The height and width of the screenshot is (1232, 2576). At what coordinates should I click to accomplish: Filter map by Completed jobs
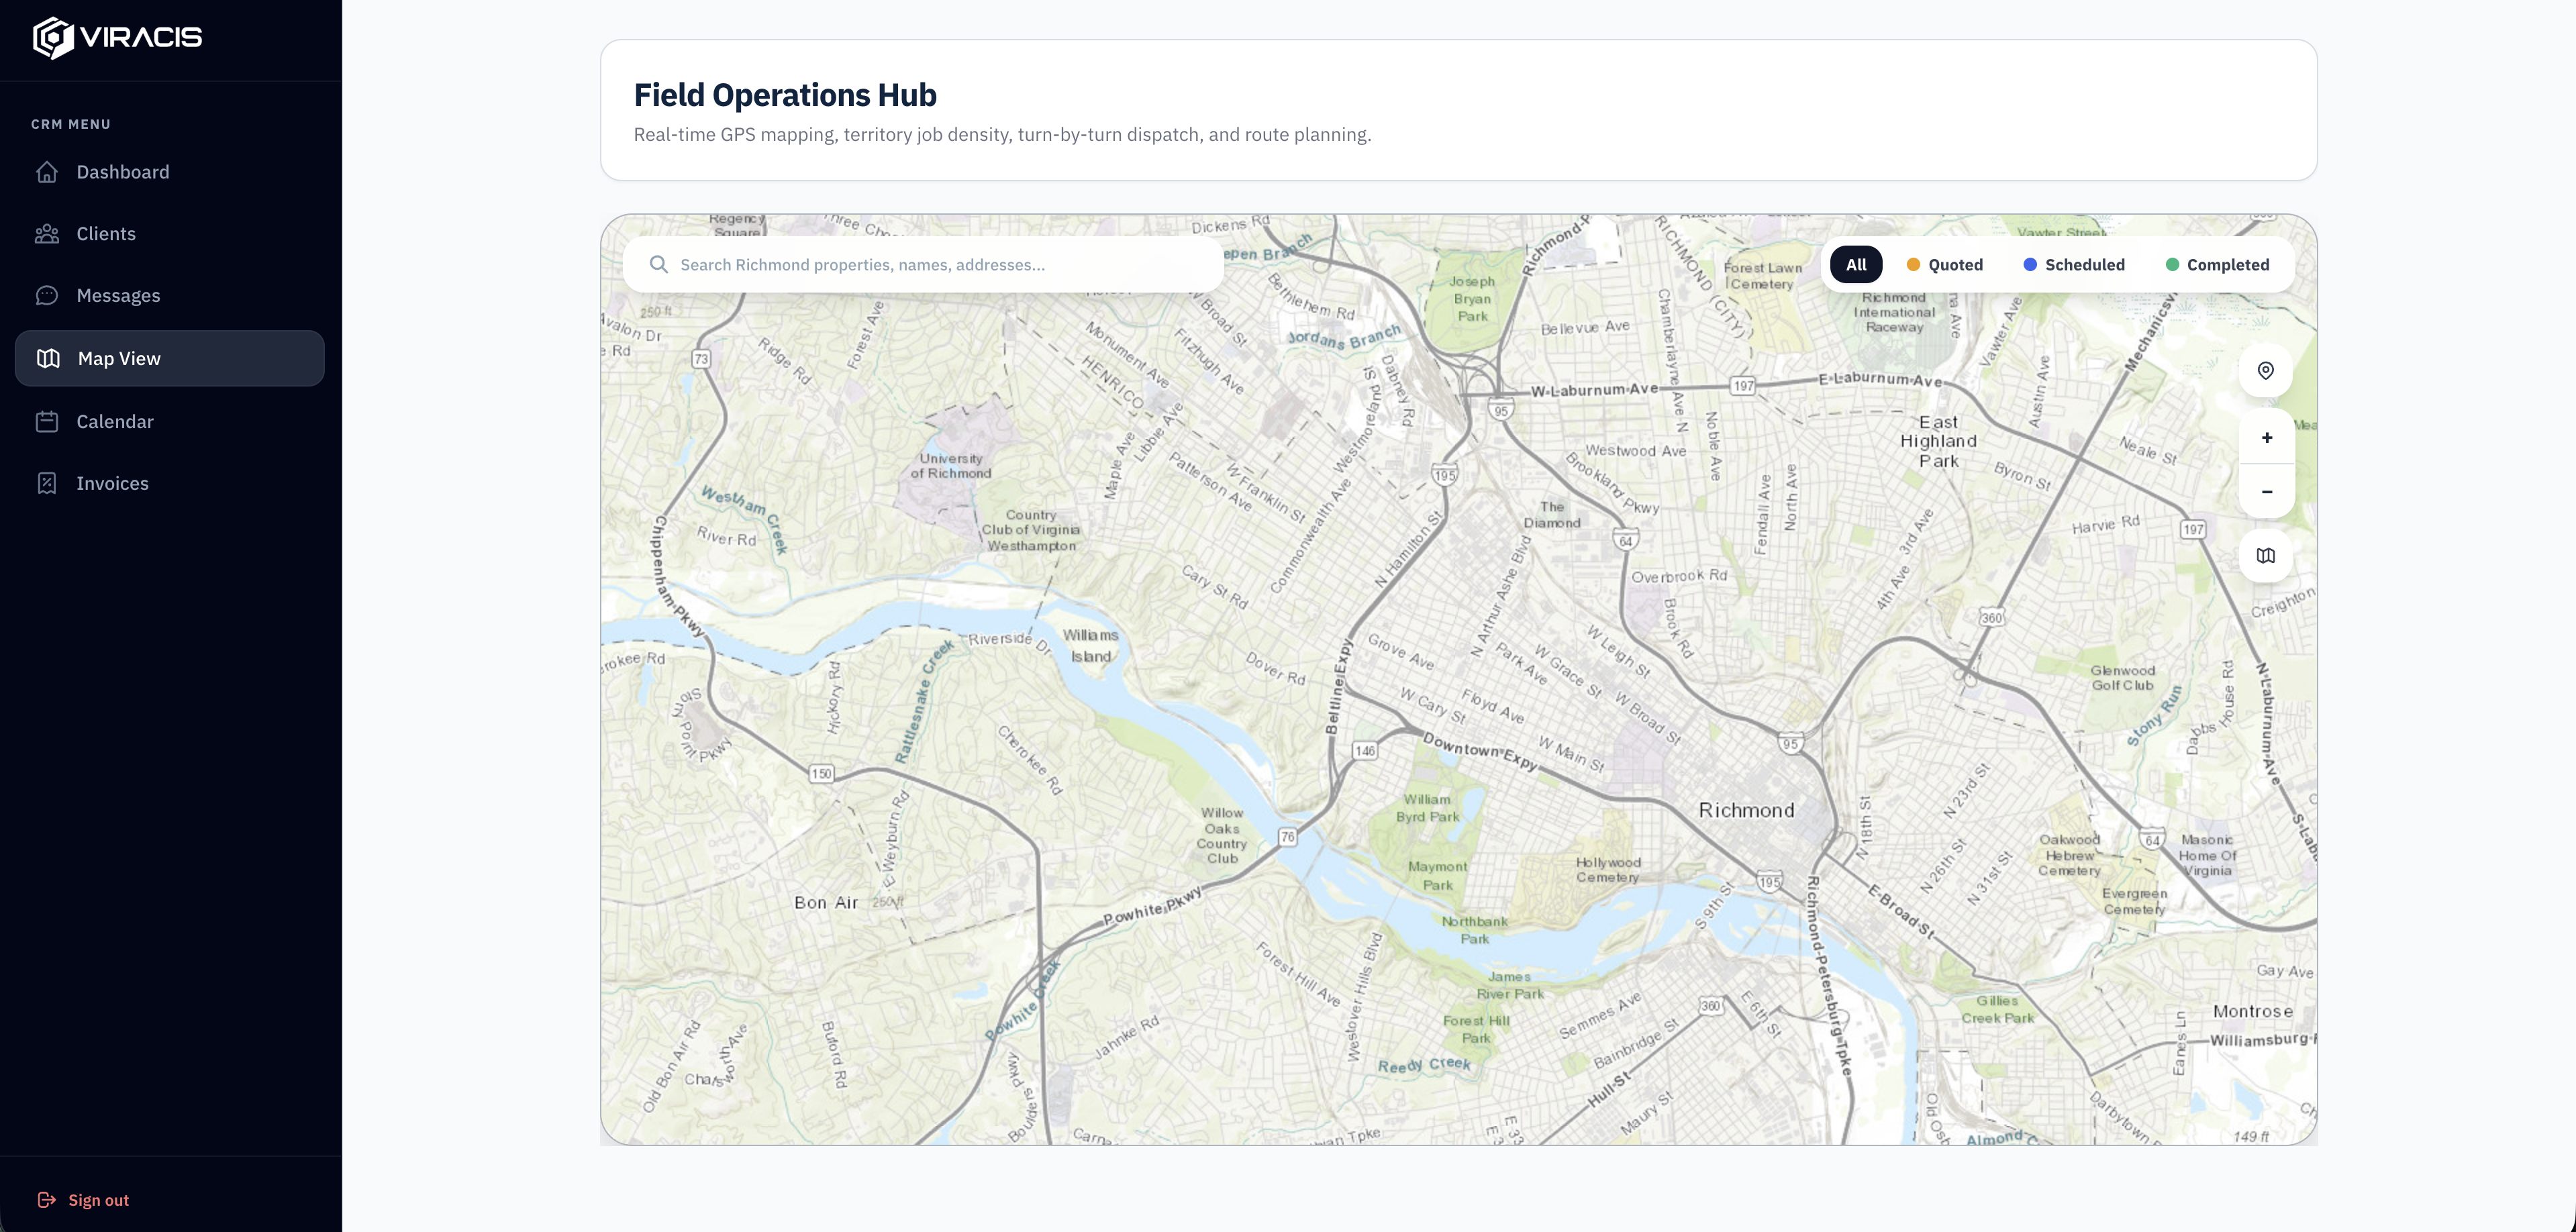point(2217,264)
